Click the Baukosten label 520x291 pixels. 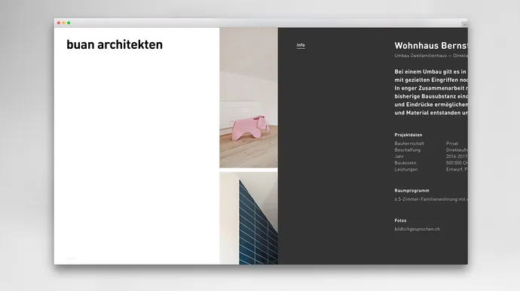(405, 163)
